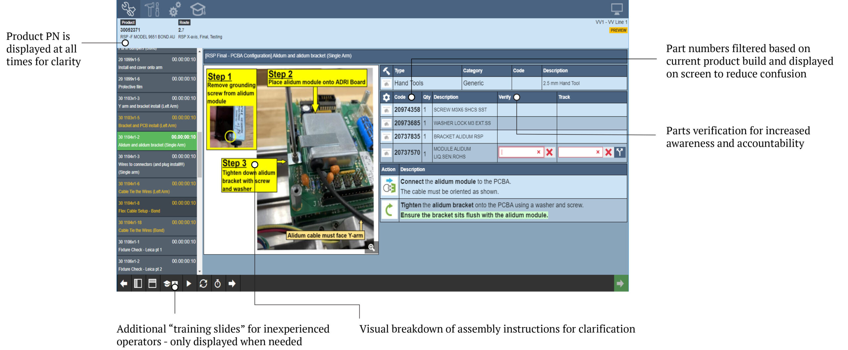
Task: Click the tools table wrench header icon
Action: pos(386,71)
